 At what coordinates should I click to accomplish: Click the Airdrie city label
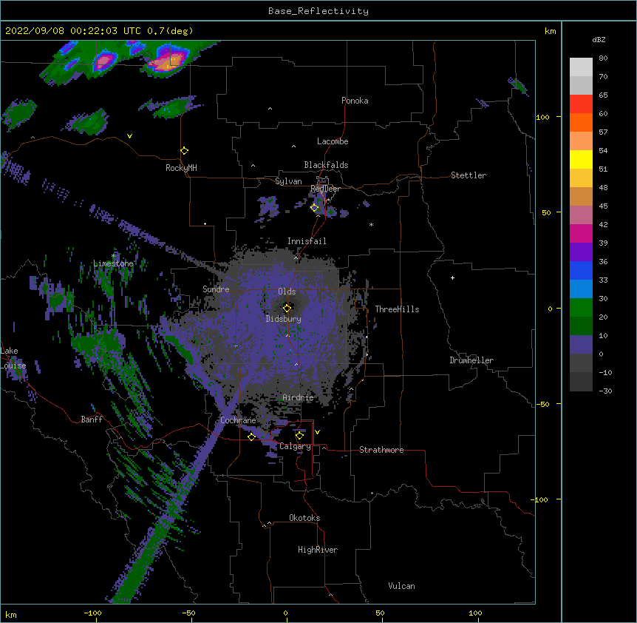[x=298, y=397]
